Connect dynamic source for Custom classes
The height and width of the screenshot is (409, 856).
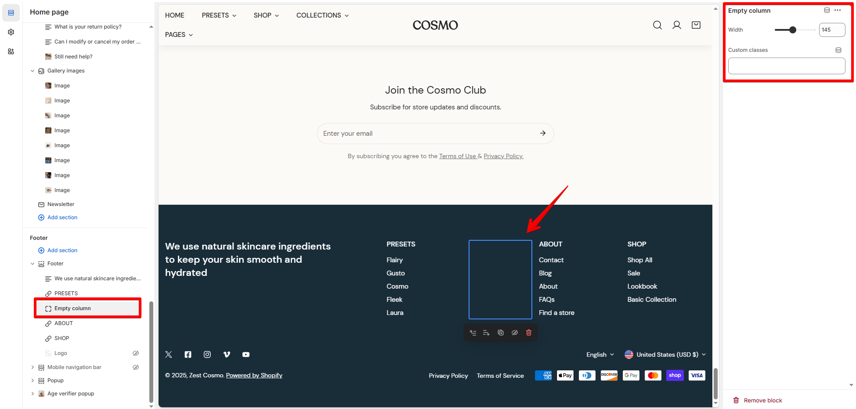838,50
